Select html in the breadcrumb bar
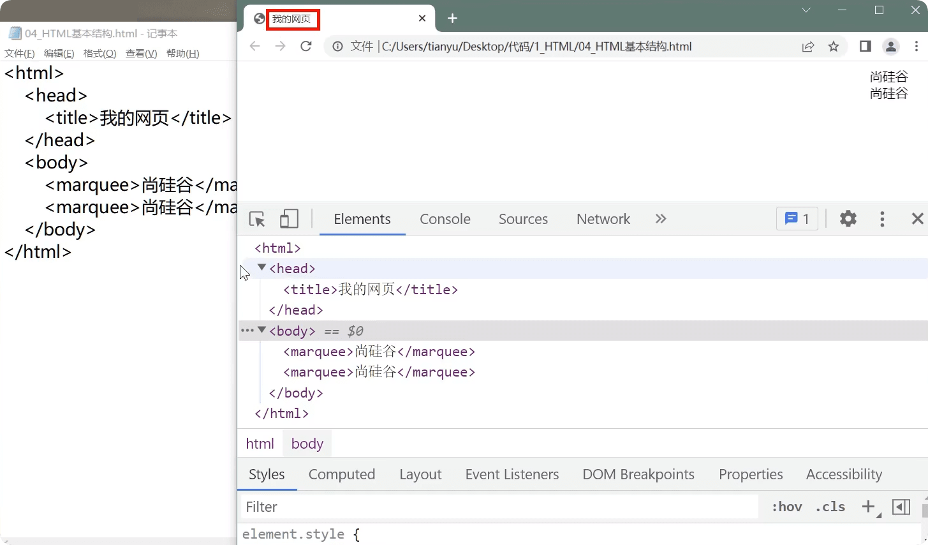 [x=260, y=444]
